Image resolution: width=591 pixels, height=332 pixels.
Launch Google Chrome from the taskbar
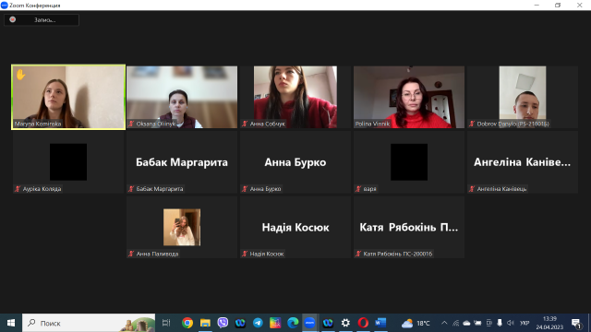(187, 323)
